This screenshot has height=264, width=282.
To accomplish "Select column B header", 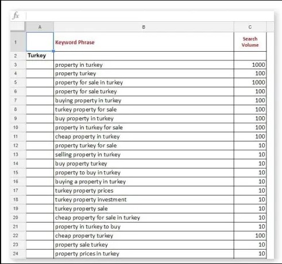I will [144, 27].
